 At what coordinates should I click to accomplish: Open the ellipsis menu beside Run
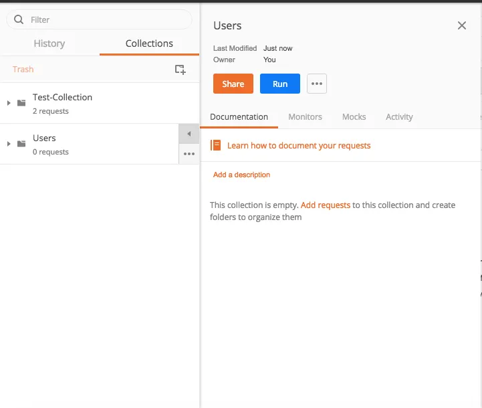pos(317,84)
